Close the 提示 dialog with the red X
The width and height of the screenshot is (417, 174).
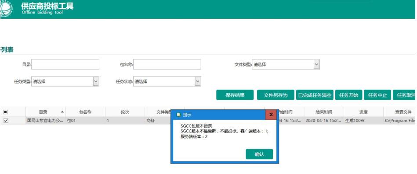(271, 115)
